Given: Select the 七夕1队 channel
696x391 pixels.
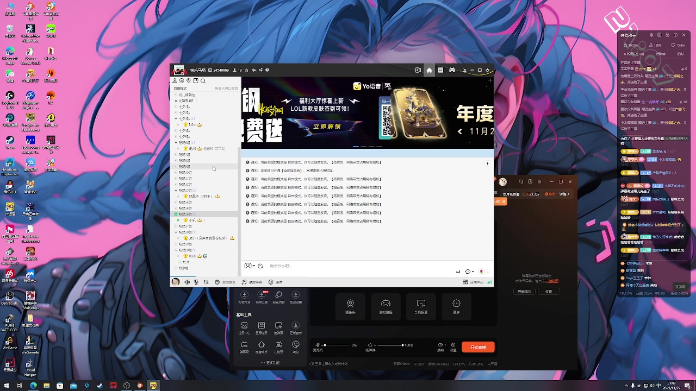Looking at the screenshot, I should (184, 106).
